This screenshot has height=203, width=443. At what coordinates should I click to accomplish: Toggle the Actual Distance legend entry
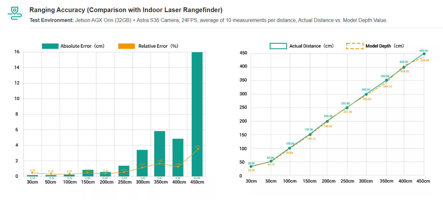tap(302, 46)
